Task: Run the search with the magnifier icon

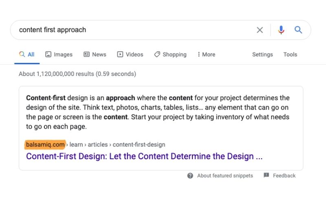Action: coord(298,30)
